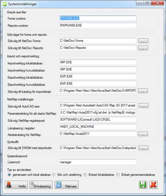This screenshot has height=196, width=166.
Task: Click the Parametersträng för NetMap field
Action: 98,113
